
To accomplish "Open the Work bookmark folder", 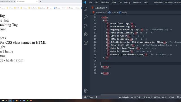I will pyautogui.click(x=16, y=8).
